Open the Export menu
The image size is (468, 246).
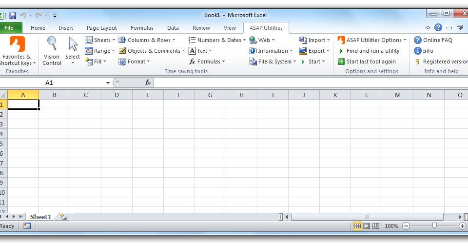314,51
